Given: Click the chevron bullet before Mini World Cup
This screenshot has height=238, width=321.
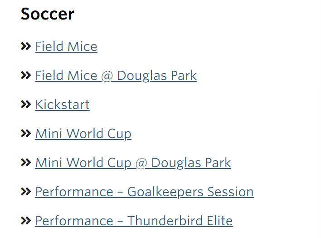Looking at the screenshot, I should point(26,134).
